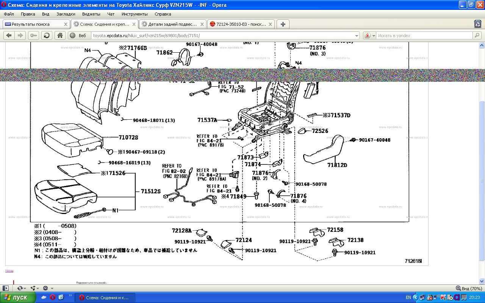Screen dimensions: 485x303
Task: Open the Wand password key button
Action: [33, 35]
